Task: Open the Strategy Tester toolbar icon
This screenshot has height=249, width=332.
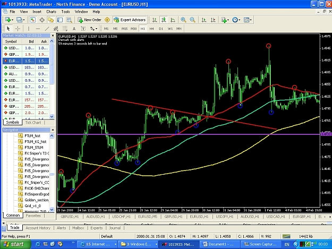Action: 69,20
